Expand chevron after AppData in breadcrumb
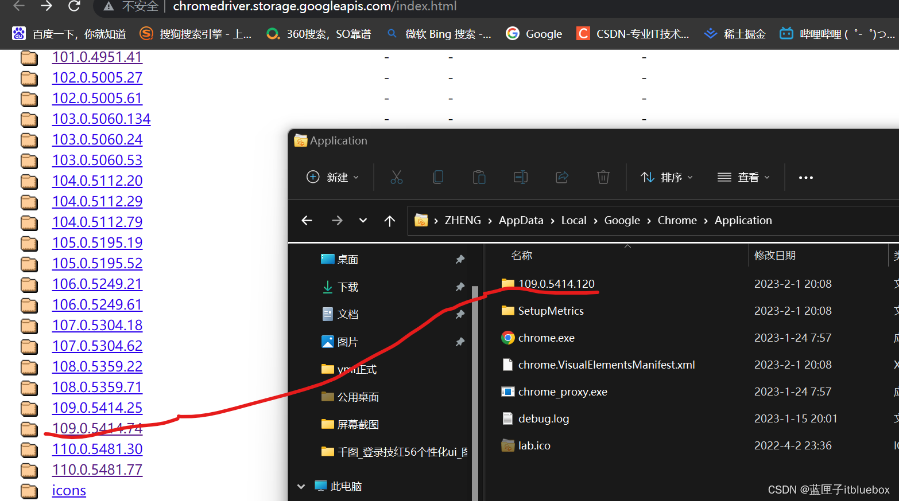 [x=552, y=221]
